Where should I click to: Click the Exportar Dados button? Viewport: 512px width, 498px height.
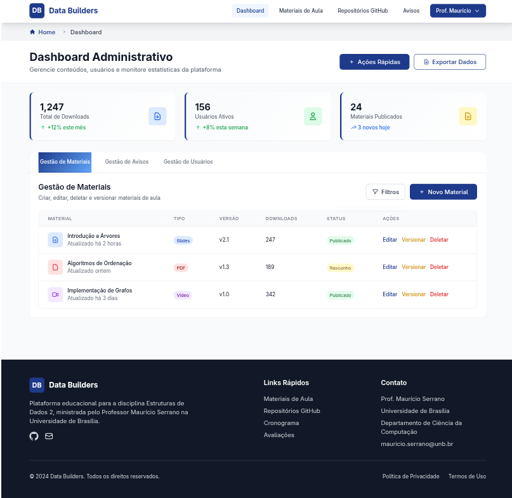coord(449,62)
